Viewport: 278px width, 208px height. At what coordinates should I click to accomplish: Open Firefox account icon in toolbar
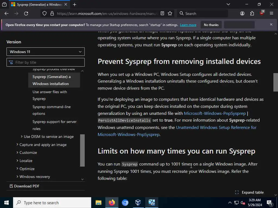click(x=242, y=14)
